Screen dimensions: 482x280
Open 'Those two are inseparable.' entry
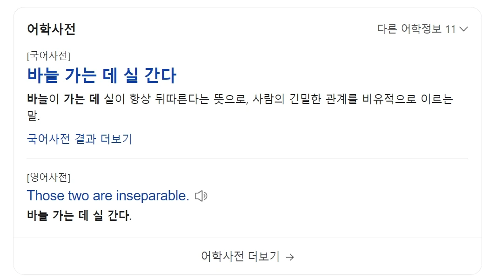click(x=107, y=196)
